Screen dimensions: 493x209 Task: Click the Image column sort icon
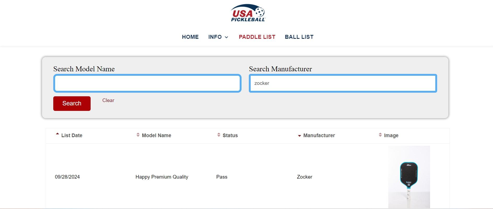380,135
